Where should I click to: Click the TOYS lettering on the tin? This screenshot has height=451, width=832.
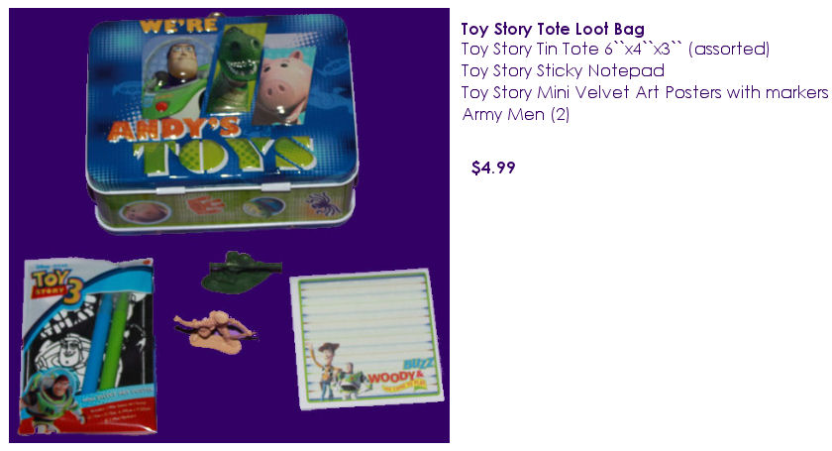tap(223, 155)
